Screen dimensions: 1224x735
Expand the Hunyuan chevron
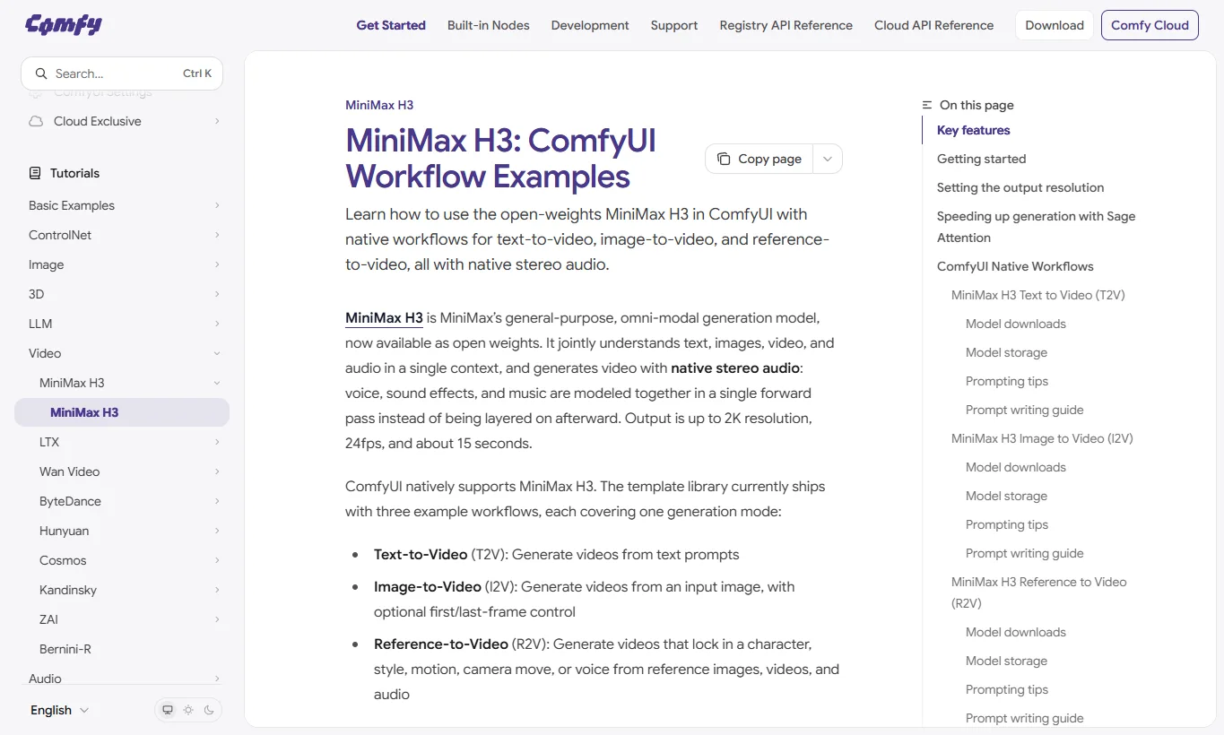(217, 531)
